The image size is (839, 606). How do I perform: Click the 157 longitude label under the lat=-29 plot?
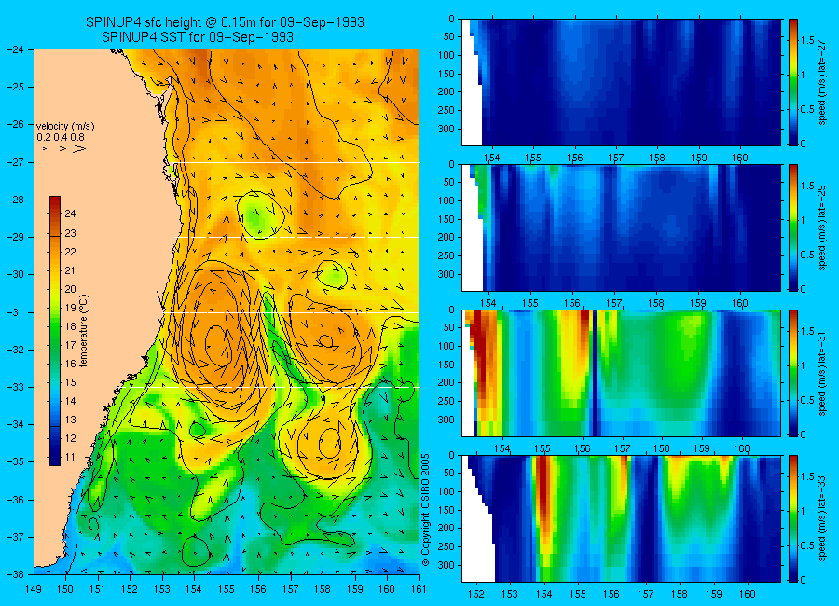point(614,303)
